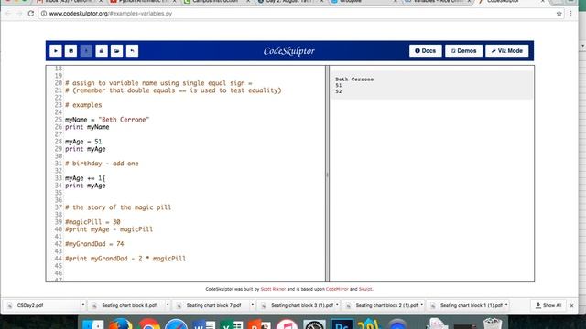Open the Demos button

463,51
